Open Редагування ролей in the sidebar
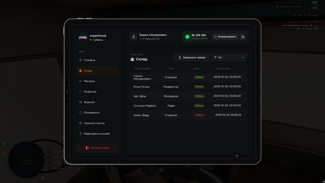Viewport: 325px width, 183px height. click(x=97, y=134)
